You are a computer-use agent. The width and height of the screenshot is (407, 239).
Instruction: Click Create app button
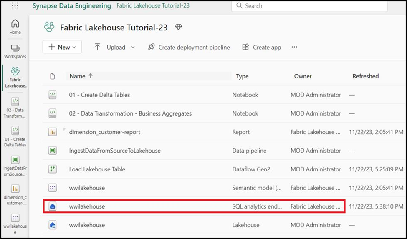point(261,47)
